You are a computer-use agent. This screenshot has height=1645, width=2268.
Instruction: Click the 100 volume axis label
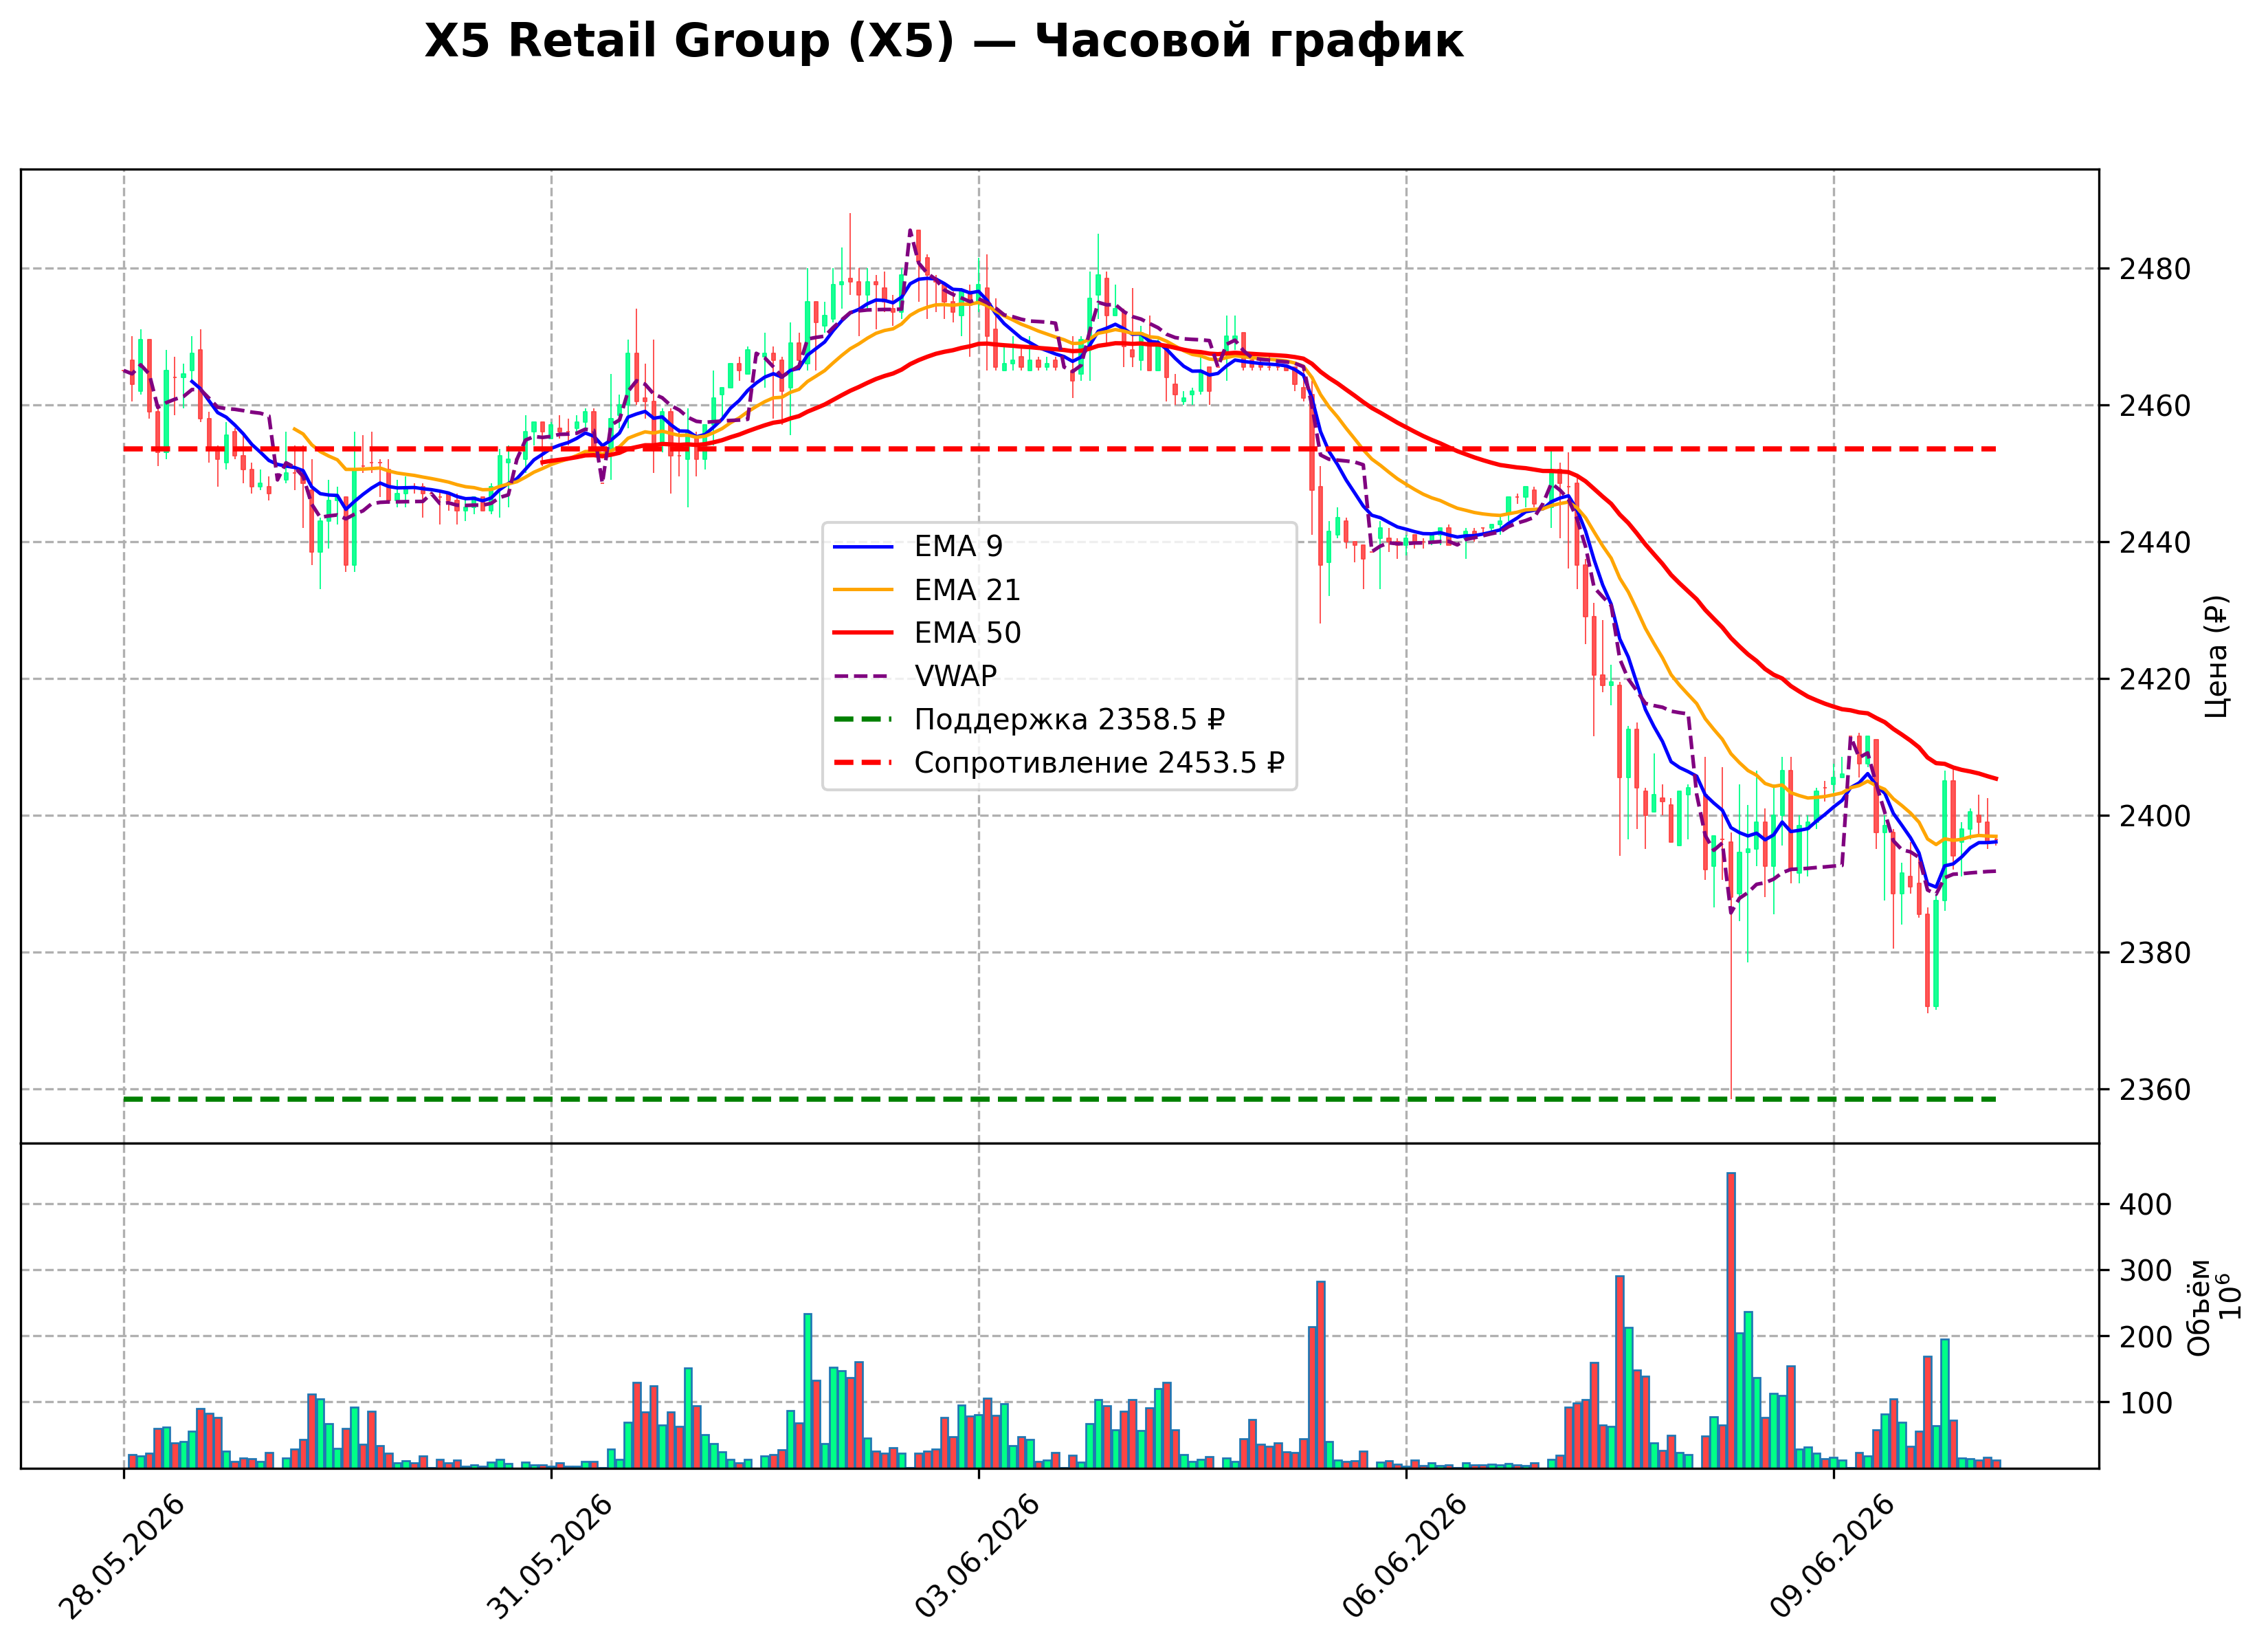pos(2146,1403)
